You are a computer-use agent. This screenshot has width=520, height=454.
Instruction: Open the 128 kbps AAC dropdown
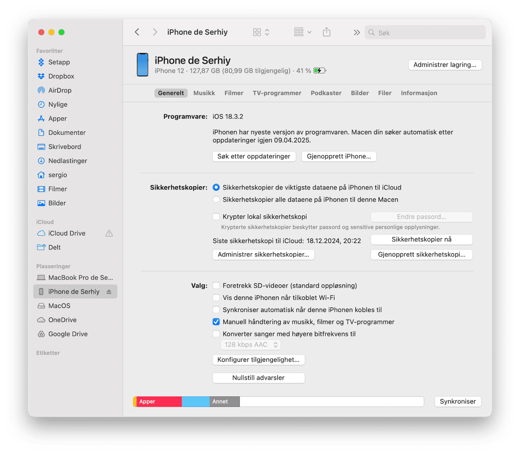pos(251,345)
